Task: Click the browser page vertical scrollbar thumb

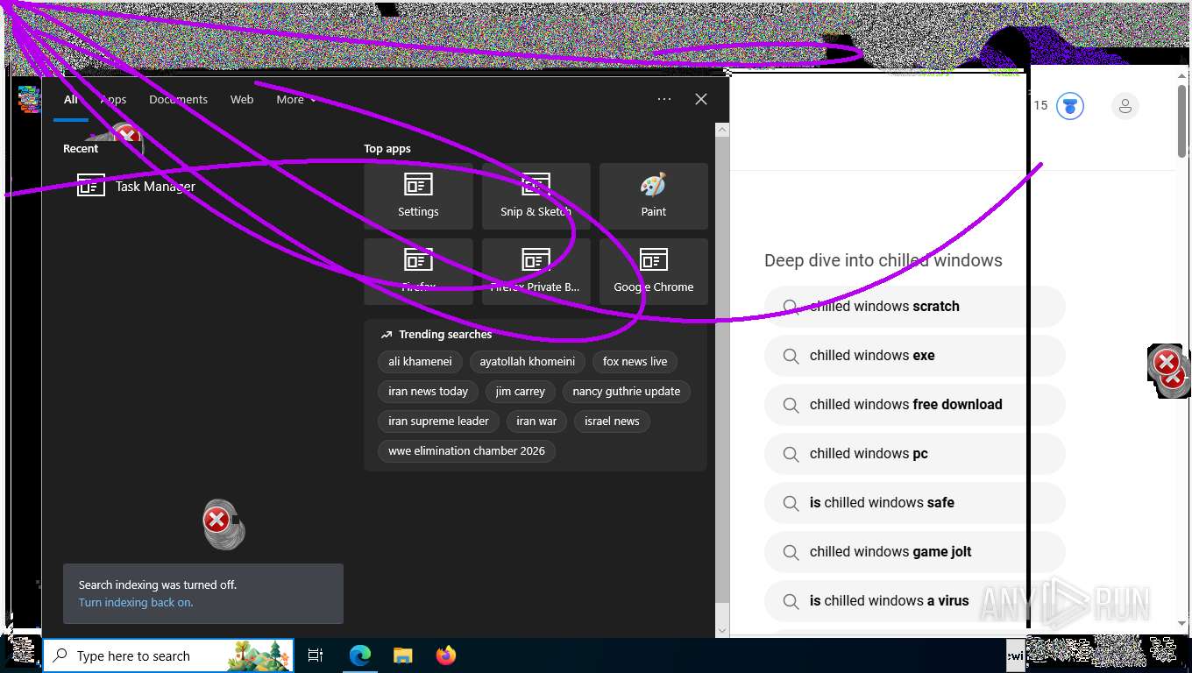Action: click(x=1183, y=121)
